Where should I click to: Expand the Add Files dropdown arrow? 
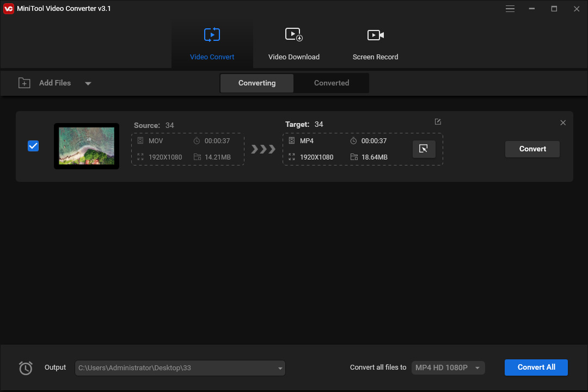(x=88, y=83)
